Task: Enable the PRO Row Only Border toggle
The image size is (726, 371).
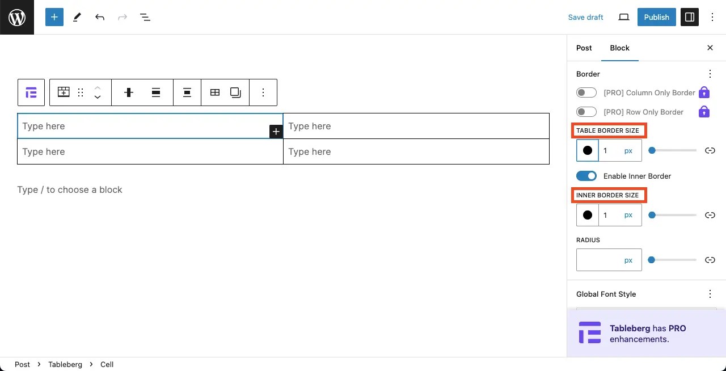Action: (x=586, y=111)
